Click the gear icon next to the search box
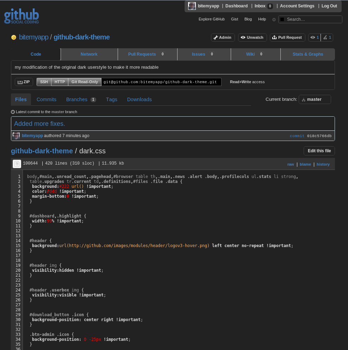This screenshot has height=350, width=348. tap(274, 20)
